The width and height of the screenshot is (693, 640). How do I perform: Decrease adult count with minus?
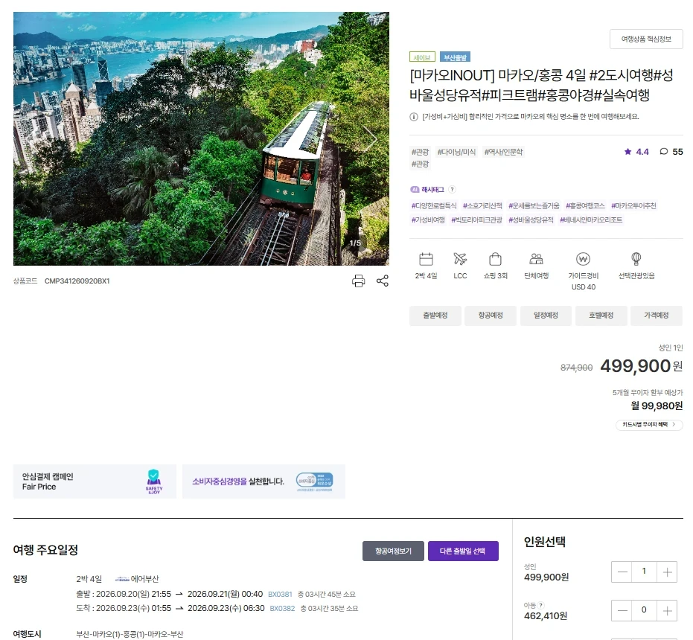[622, 572]
